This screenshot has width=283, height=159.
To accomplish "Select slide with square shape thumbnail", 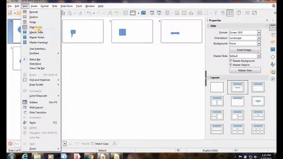I will click(x=132, y=31).
